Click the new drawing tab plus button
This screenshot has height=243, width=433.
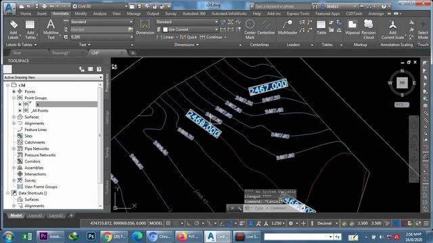coord(133,53)
